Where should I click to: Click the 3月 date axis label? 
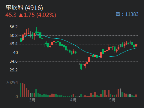[x=32, y=100]
